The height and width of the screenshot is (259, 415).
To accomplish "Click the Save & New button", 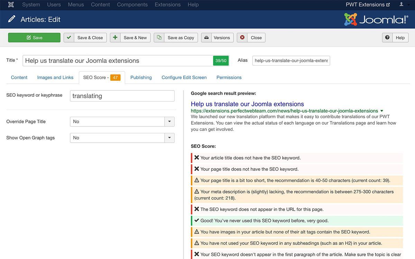I will (x=130, y=38).
